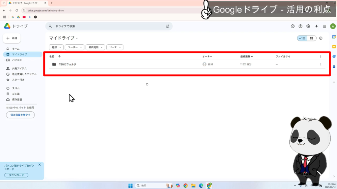The width and height of the screenshot is (337, 189).
Task: Open browser tab search chevron
Action: pos(4,3)
